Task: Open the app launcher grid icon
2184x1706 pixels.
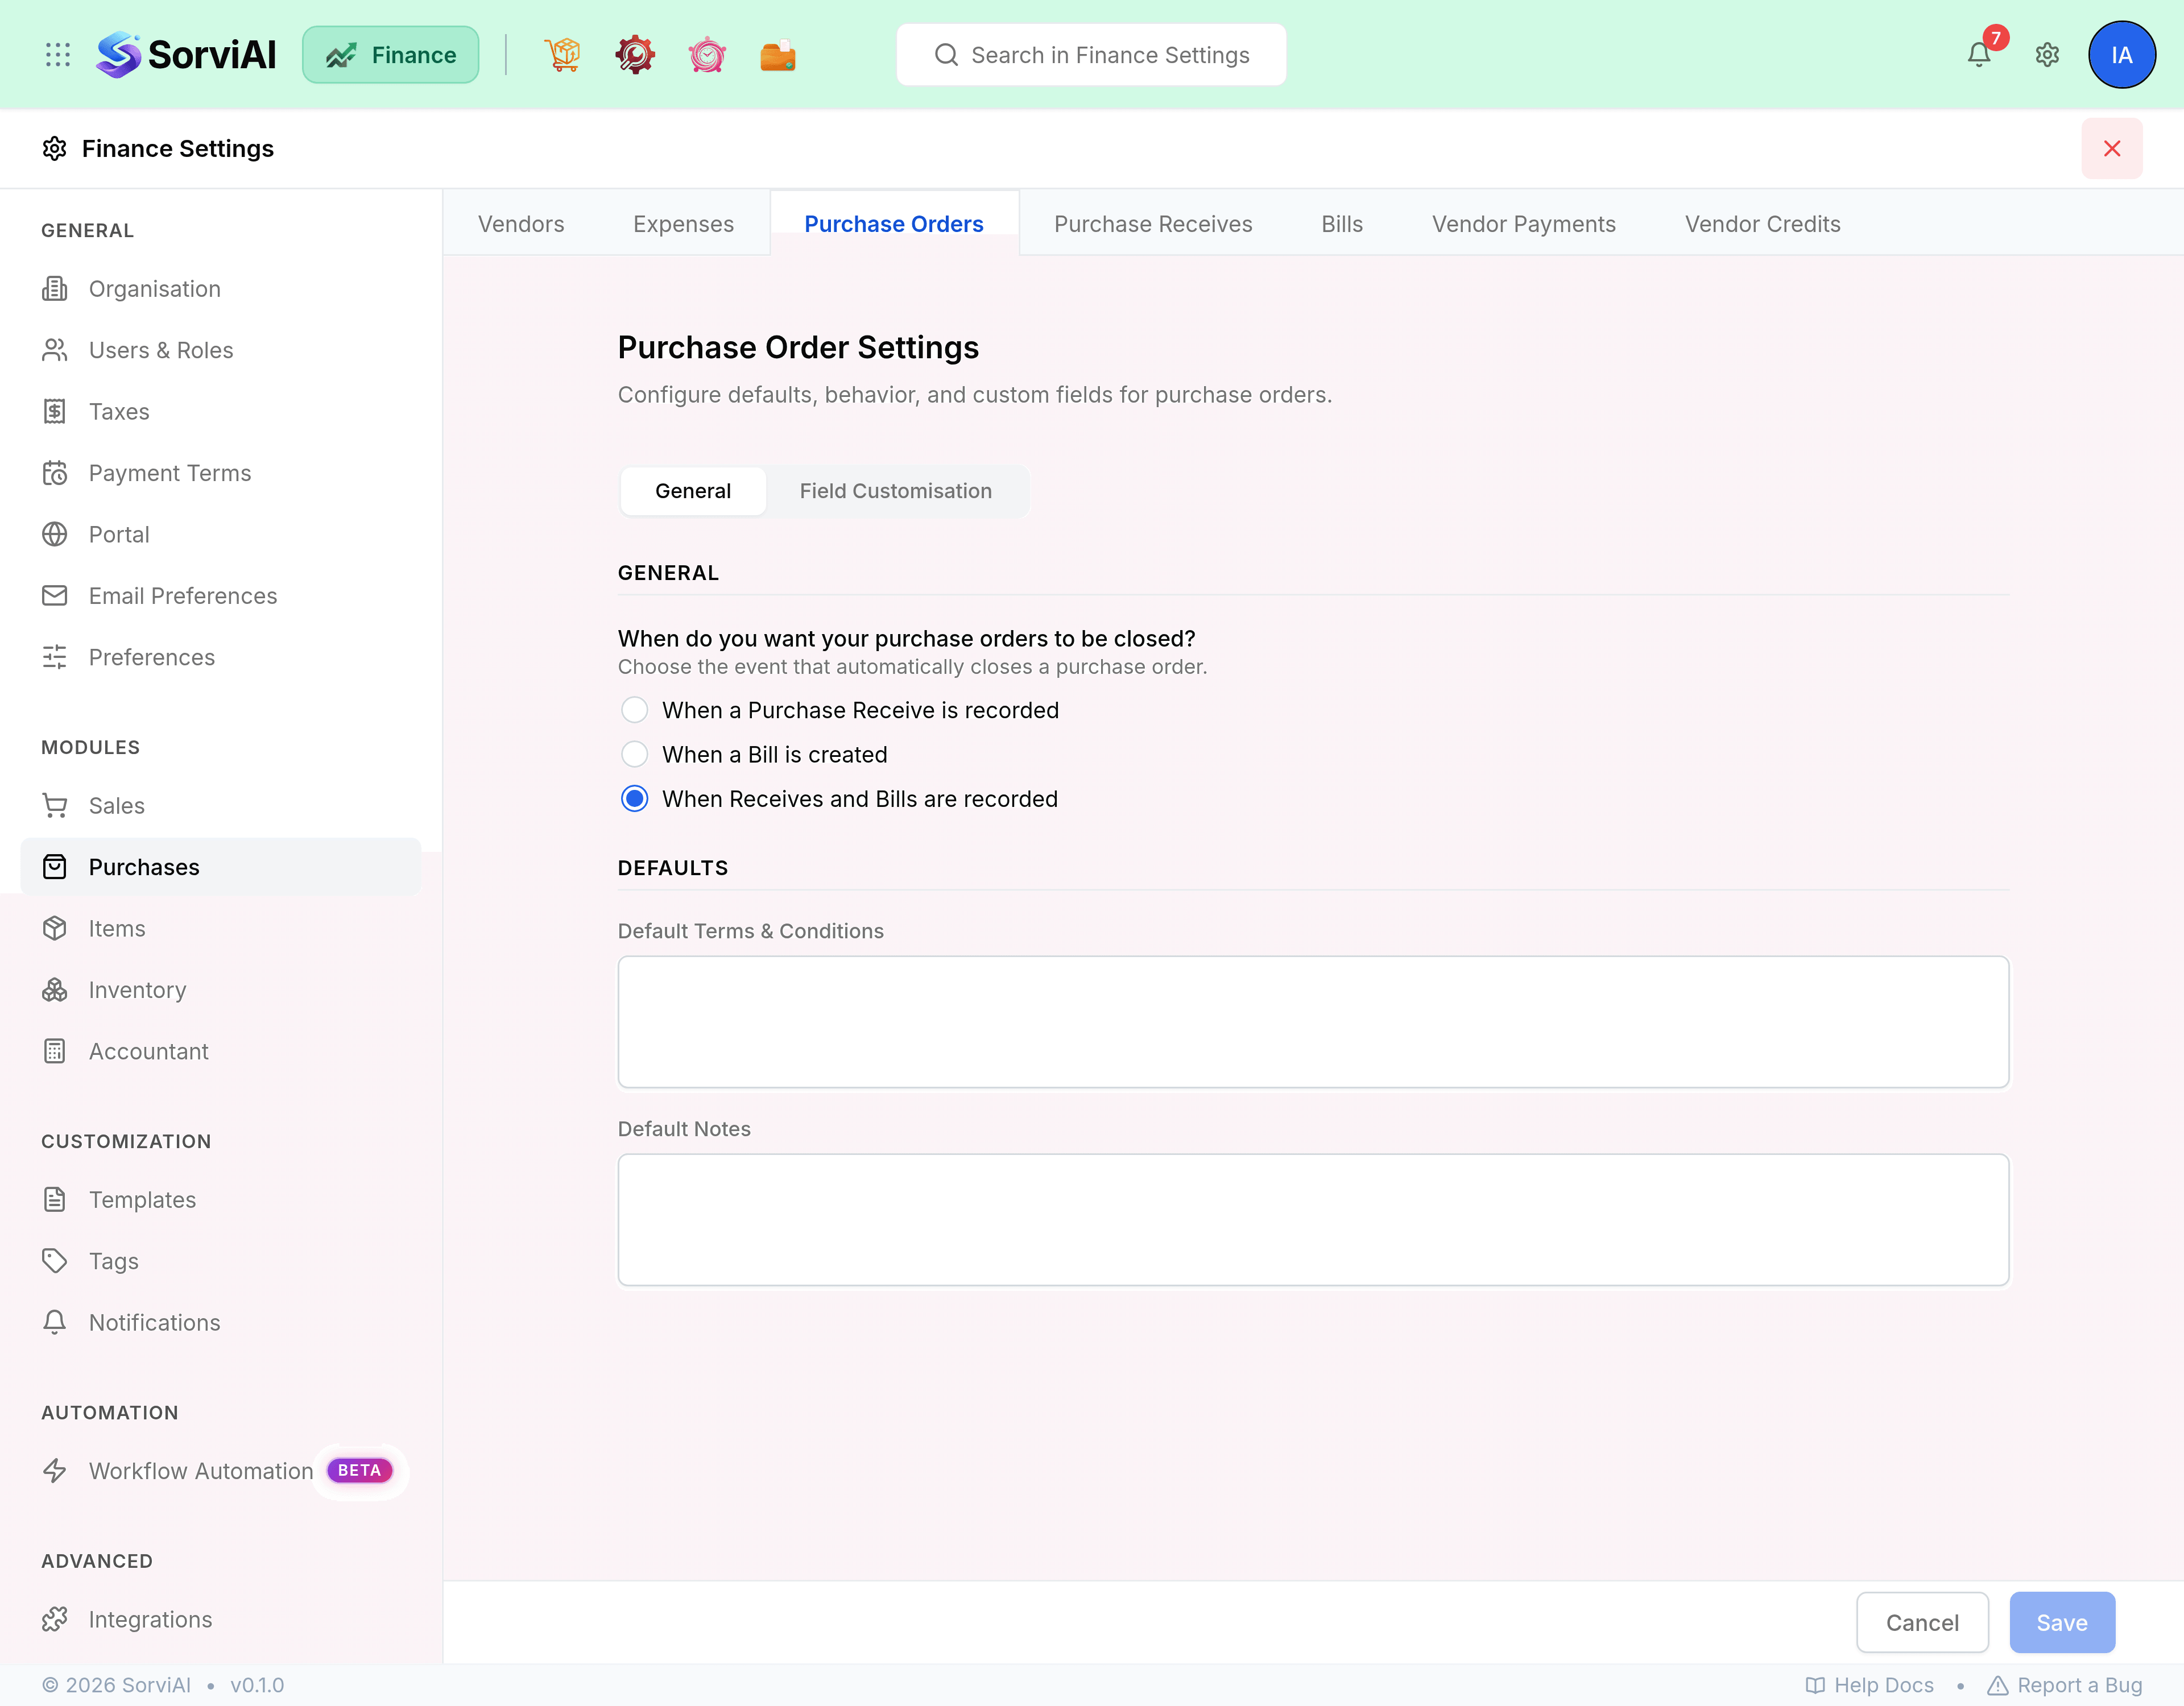Action: 58,55
